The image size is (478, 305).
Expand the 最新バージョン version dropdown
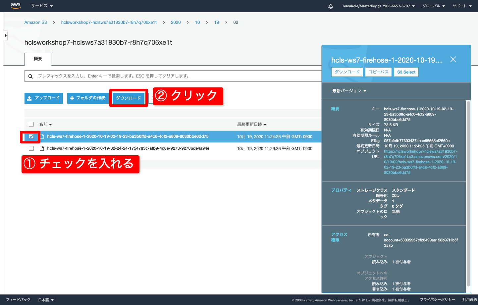[349, 91]
